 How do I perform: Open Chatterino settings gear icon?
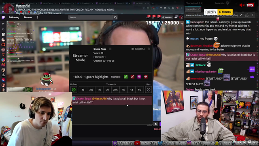228,3
